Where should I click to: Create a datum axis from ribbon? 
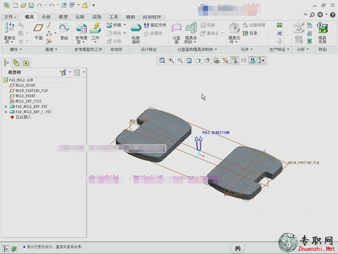click(50, 25)
